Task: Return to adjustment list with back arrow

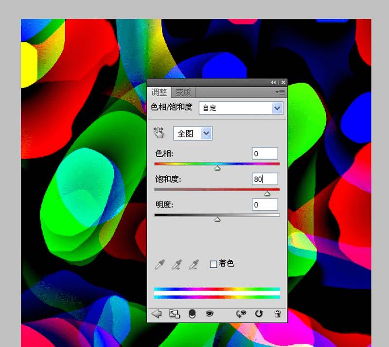Action: [157, 314]
